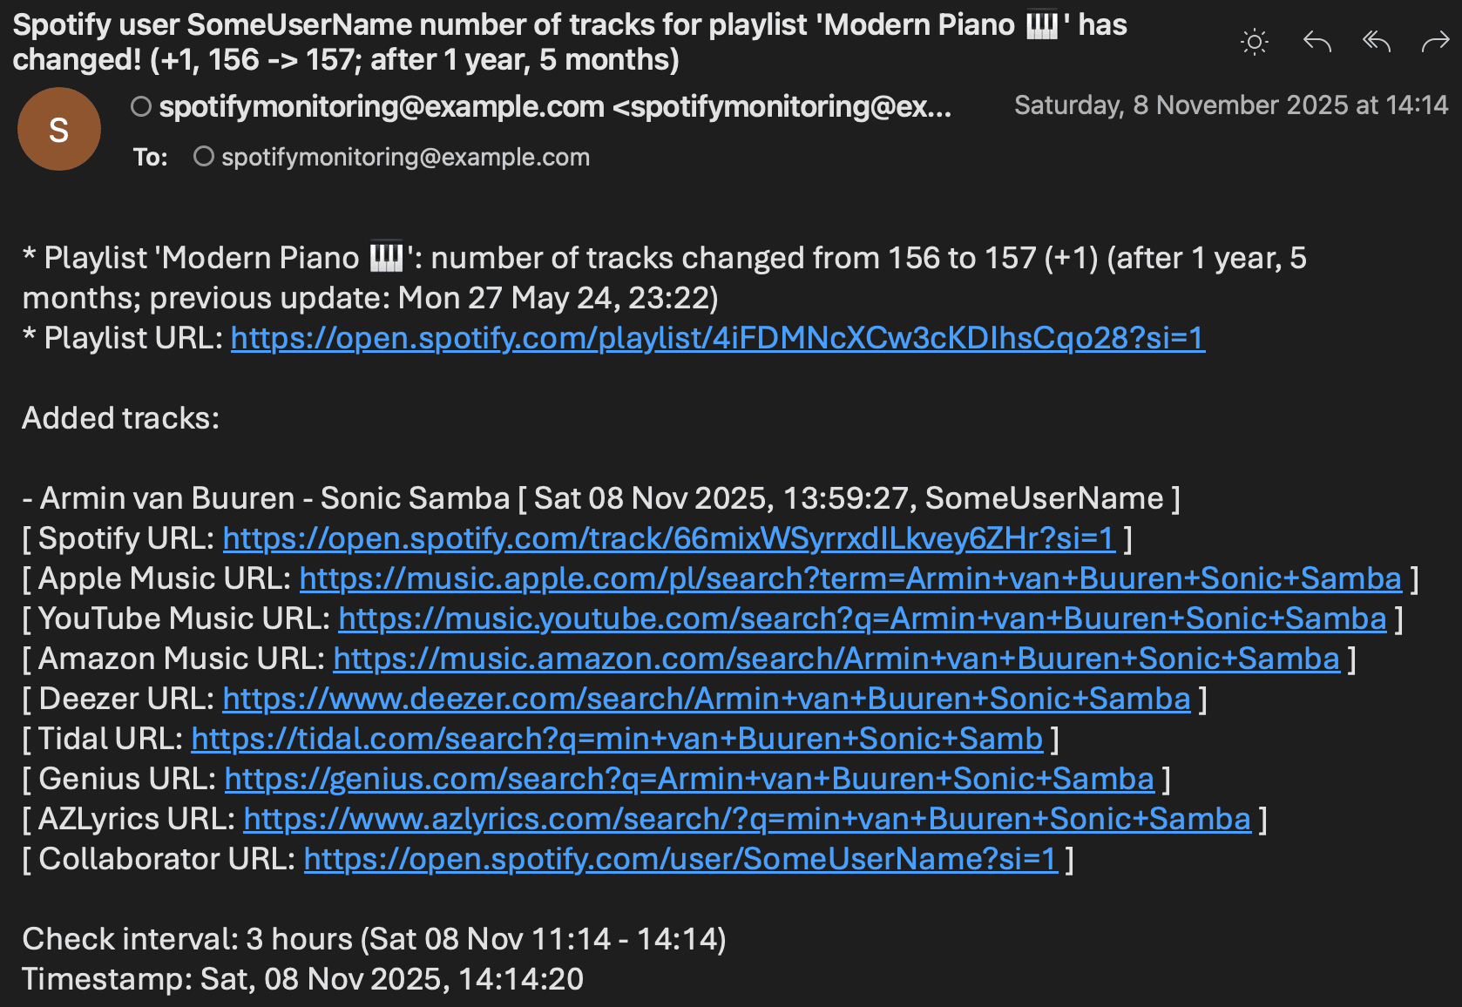Open the Spotify track link for Sonic Samba
The height and width of the screenshot is (1007, 1462).
coord(668,538)
